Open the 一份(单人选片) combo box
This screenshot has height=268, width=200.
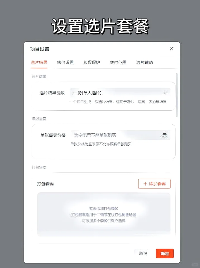coord(120,93)
